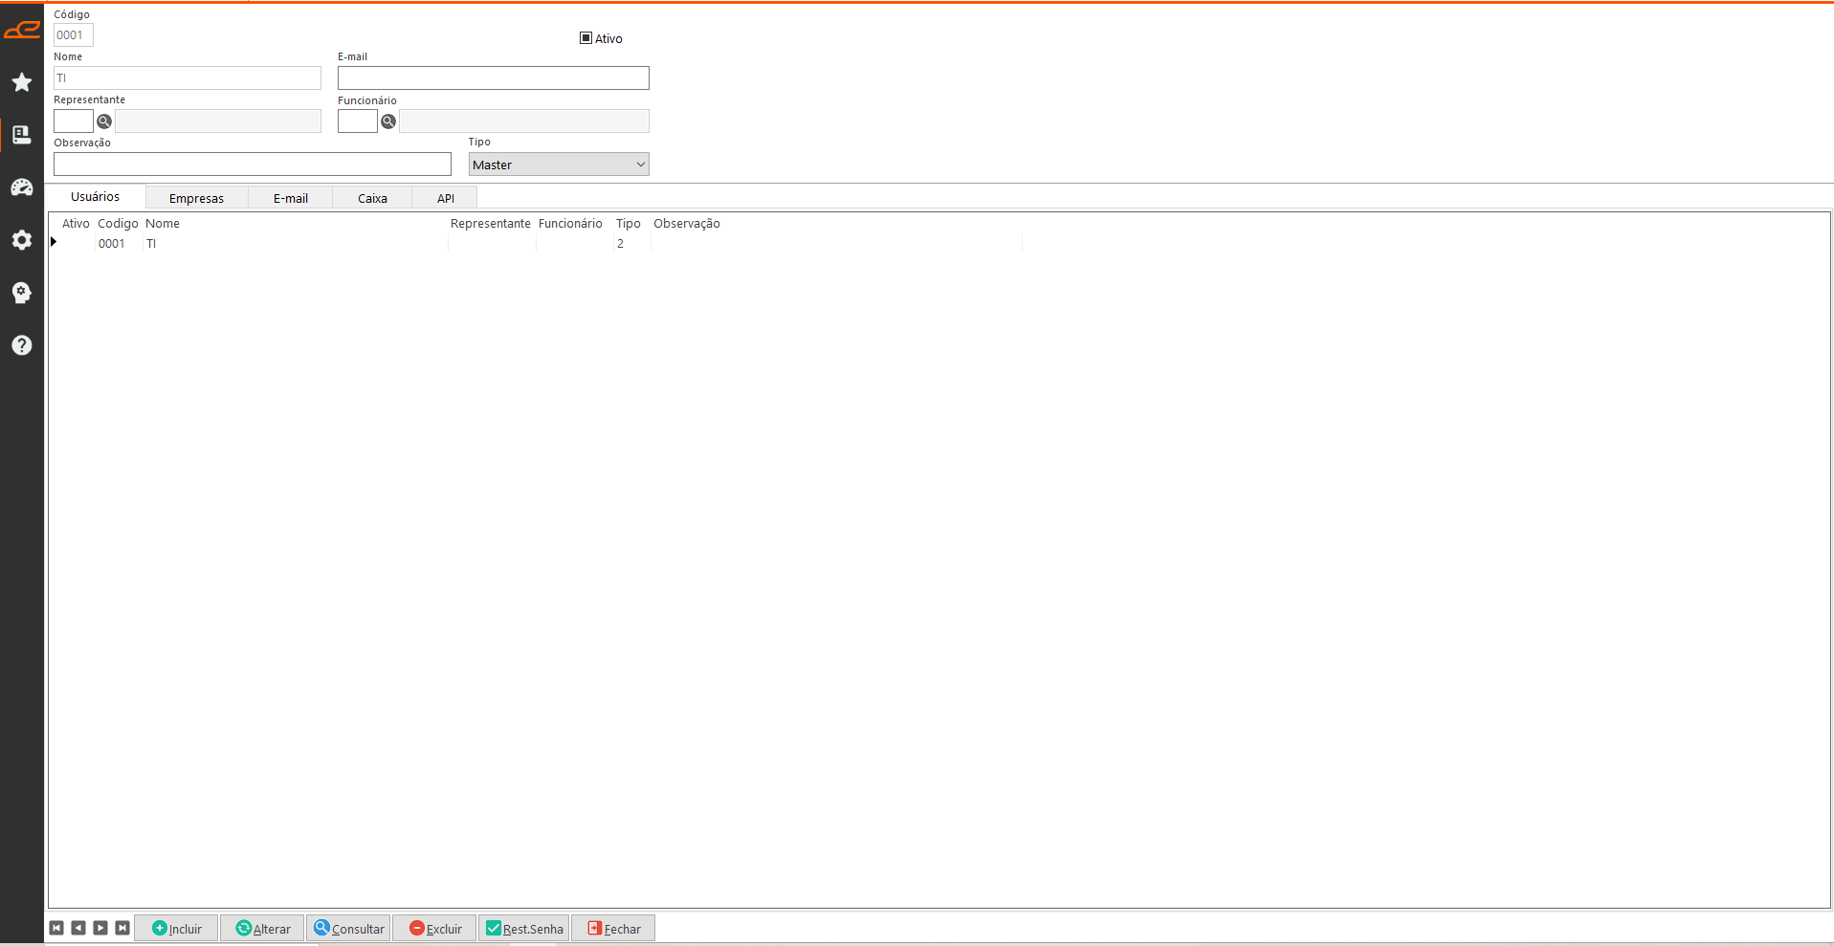Screen dimensions: 1834x946
Task: Open the dashboard gauge icon in sidebar
Action: point(22,187)
